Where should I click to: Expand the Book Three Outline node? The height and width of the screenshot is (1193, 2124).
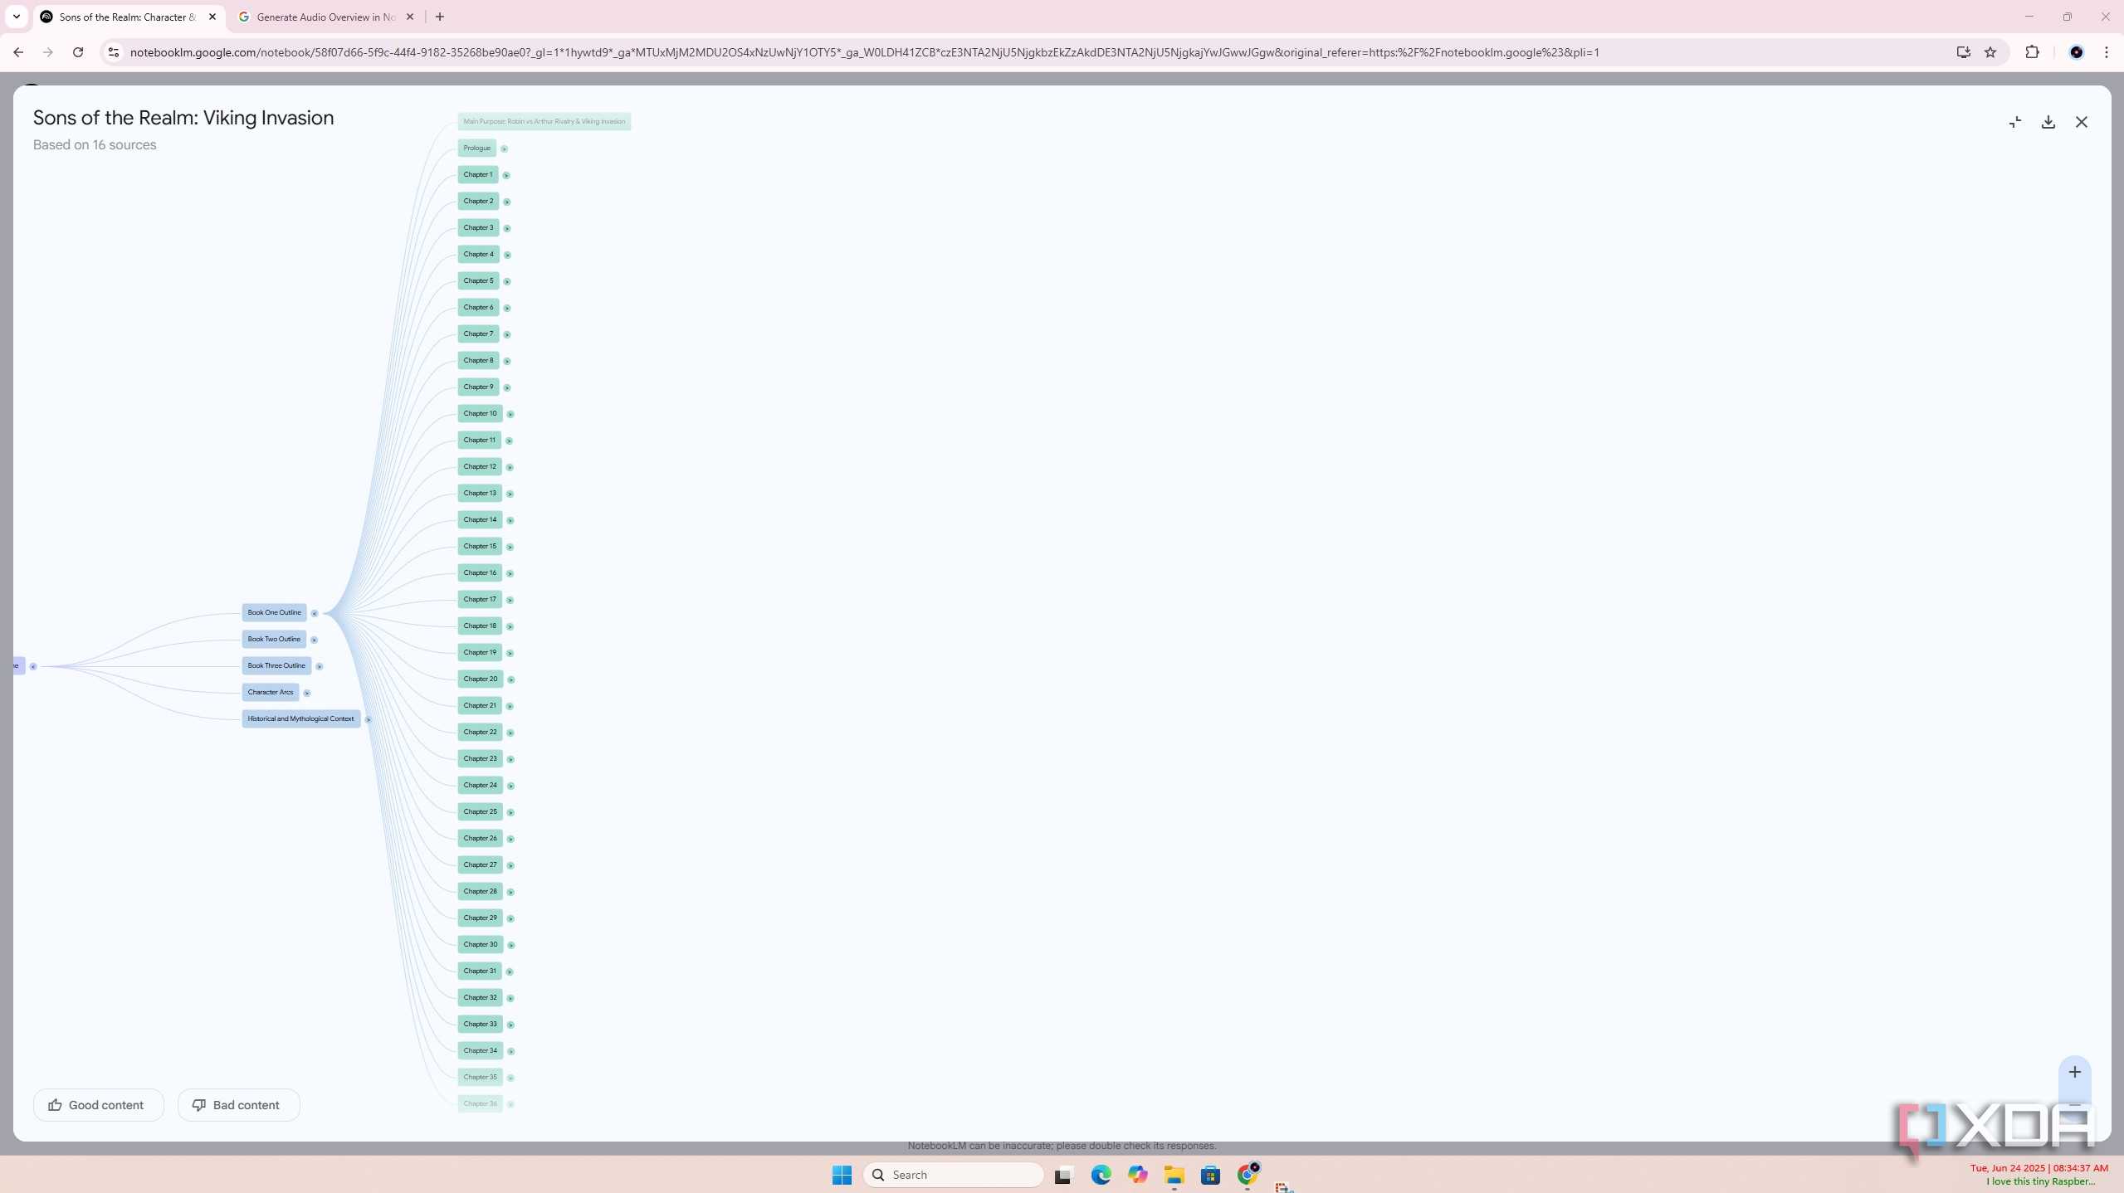pos(319,666)
